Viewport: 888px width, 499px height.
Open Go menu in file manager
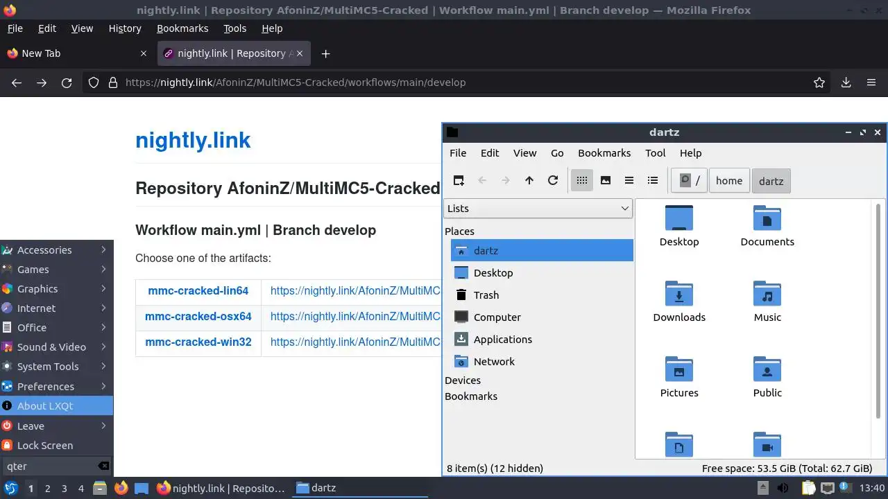coord(557,152)
